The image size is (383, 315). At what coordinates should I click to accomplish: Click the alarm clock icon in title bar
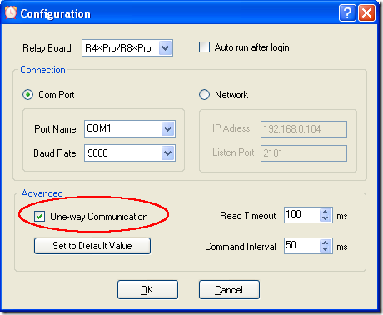click(11, 13)
